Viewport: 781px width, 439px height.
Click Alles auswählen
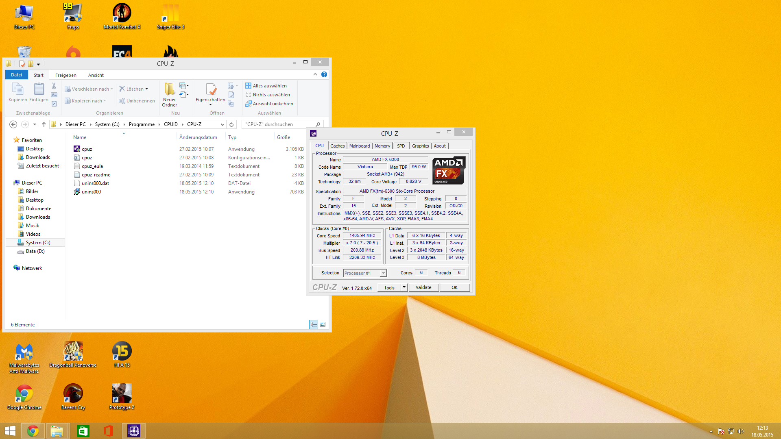point(269,86)
